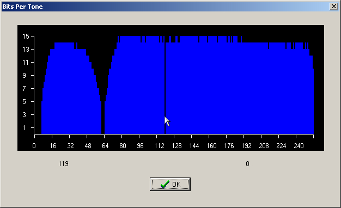The width and height of the screenshot is (341, 208).
Task: Click the notch near tone 62
Action: pyautogui.click(x=103, y=118)
